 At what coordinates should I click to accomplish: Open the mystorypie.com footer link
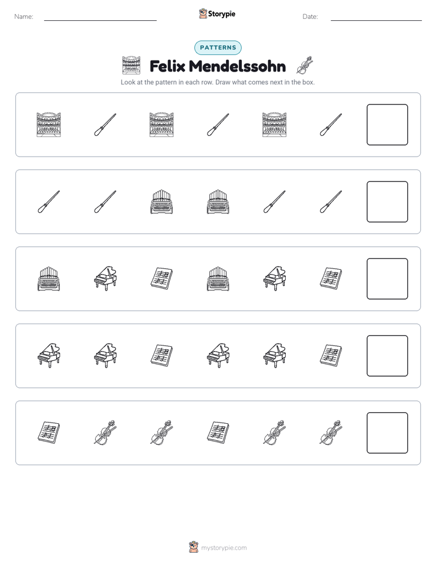(223, 548)
